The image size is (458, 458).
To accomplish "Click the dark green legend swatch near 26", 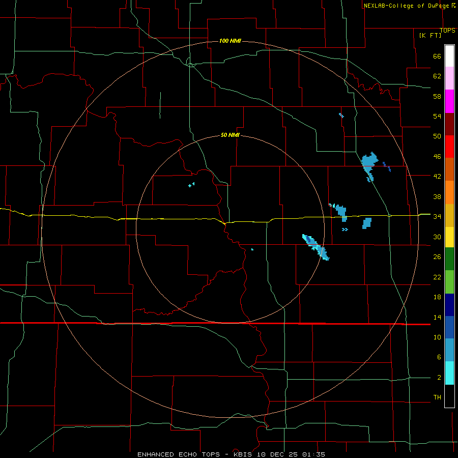I will click(449, 259).
